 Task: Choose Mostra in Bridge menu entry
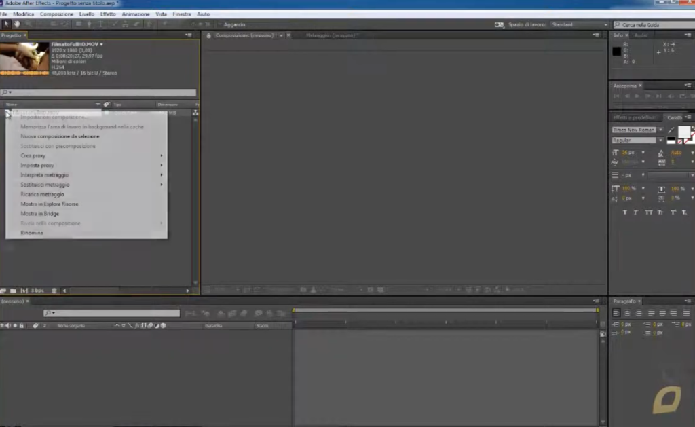click(x=39, y=214)
